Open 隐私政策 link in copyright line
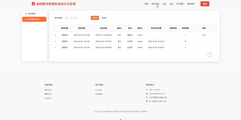Image resolution: width=241 pixels, height=120 pixels. [128, 112]
